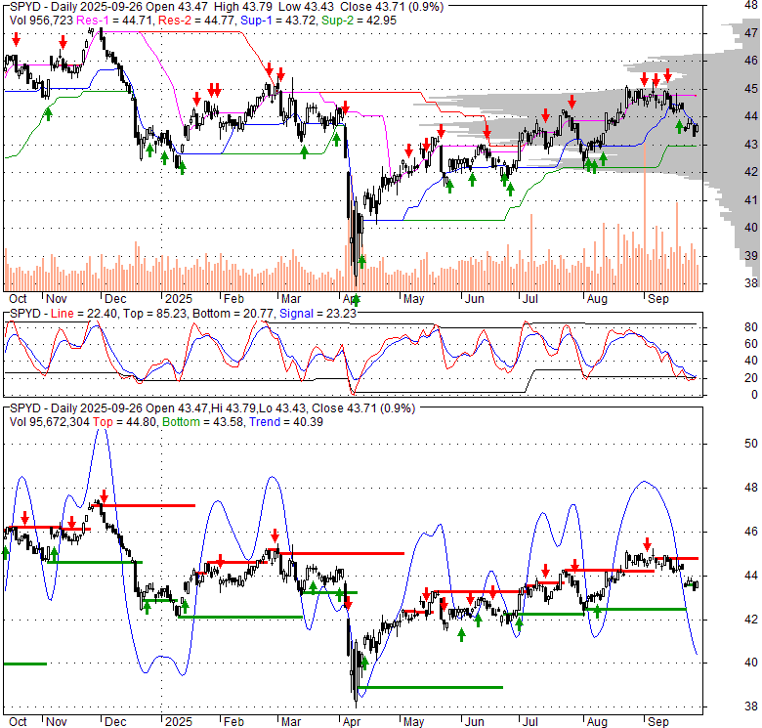Click the Vol 956,723 reading in top chart
The height and width of the screenshot is (728, 762).
click(41, 21)
